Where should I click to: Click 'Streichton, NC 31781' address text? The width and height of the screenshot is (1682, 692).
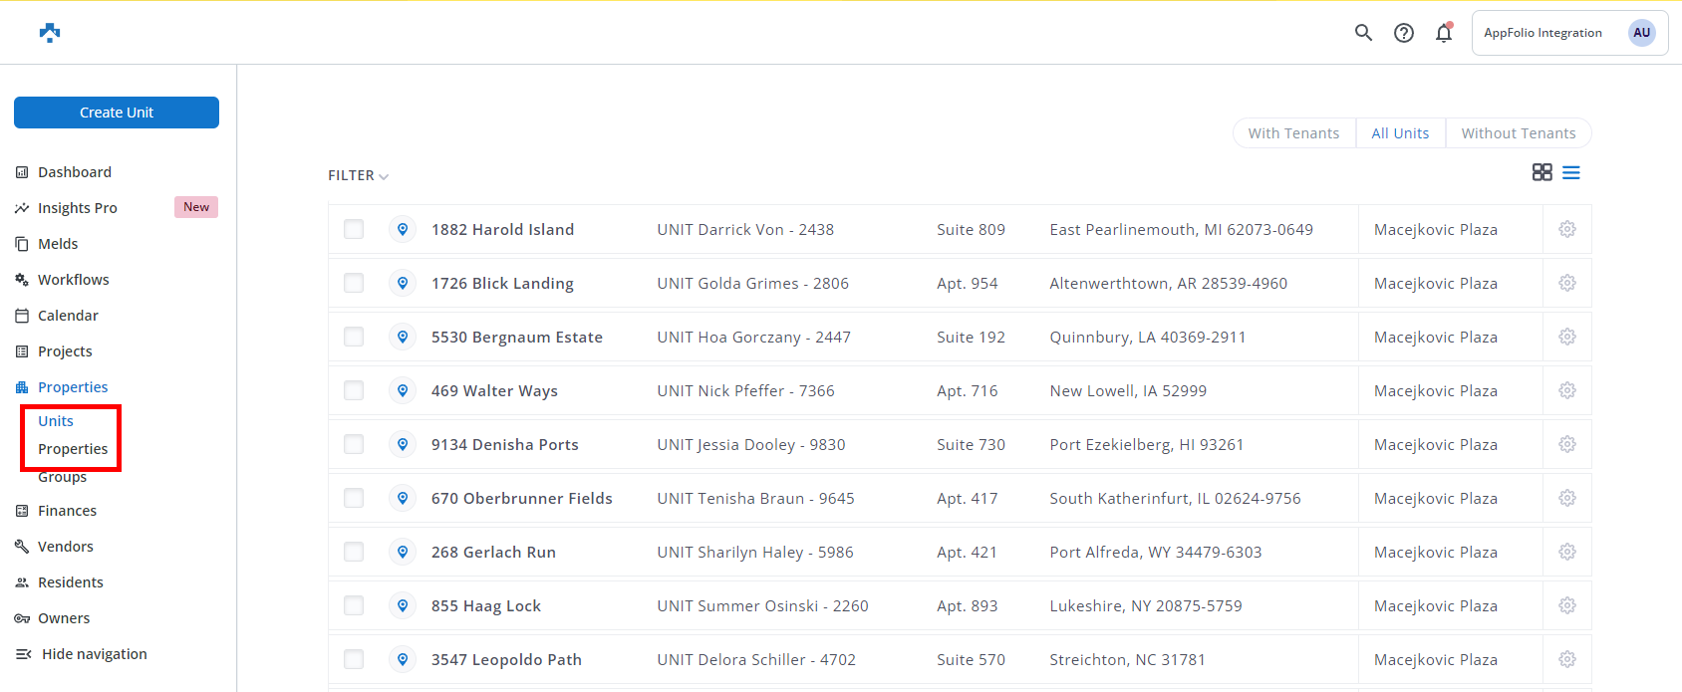[1127, 659]
